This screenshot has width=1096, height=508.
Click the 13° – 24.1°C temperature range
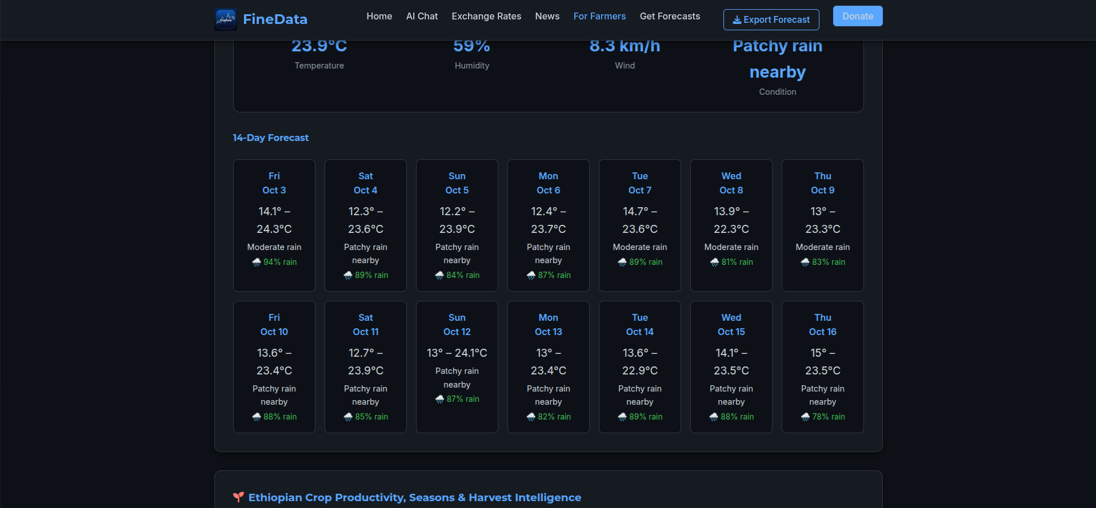point(457,353)
